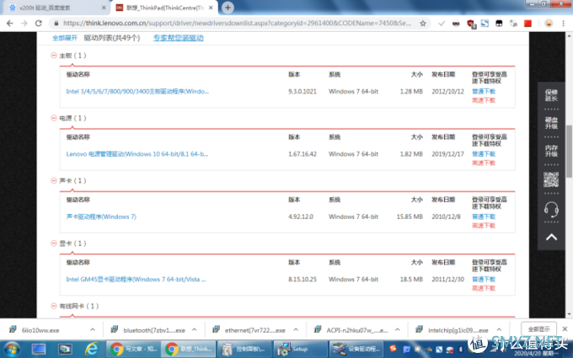573x358 pixels.
Task: Select the Lenovo ThinkPad support tab
Action: tap(164, 8)
